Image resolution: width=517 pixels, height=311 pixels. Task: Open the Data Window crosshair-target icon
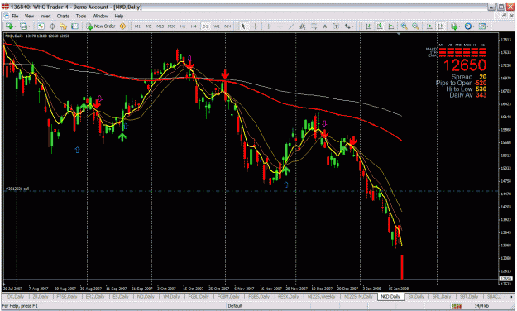[52, 26]
